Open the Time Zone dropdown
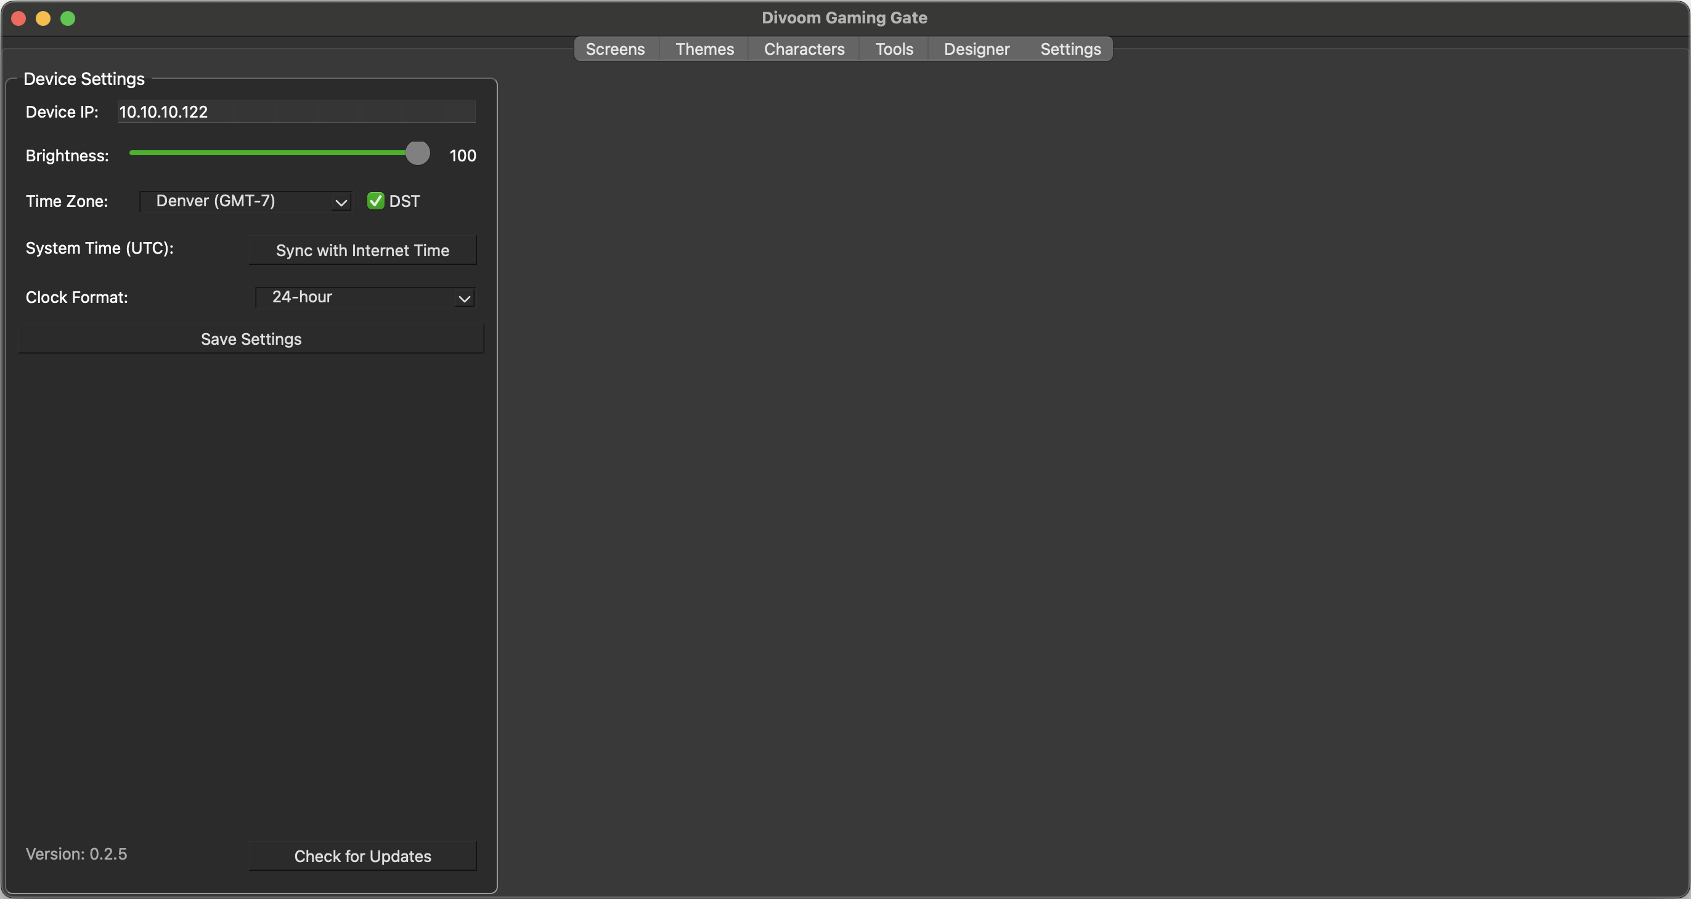 [246, 201]
